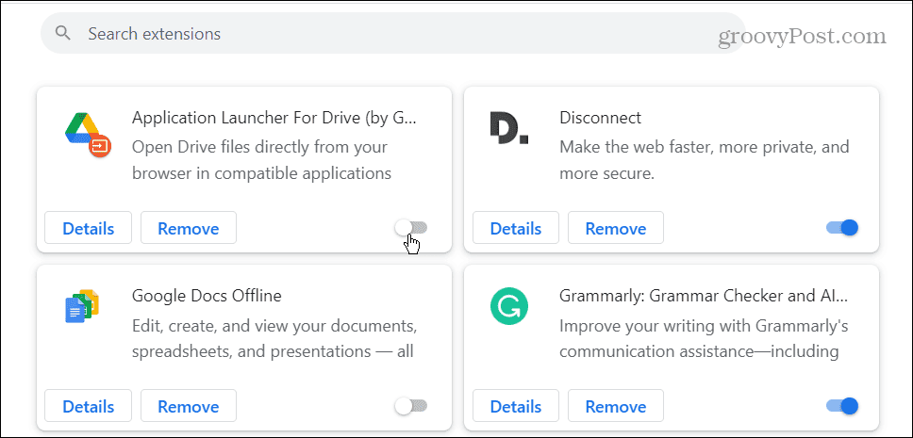Remove the Google Docs Offline extension
Viewport: 913px width, 438px height.
(x=189, y=406)
